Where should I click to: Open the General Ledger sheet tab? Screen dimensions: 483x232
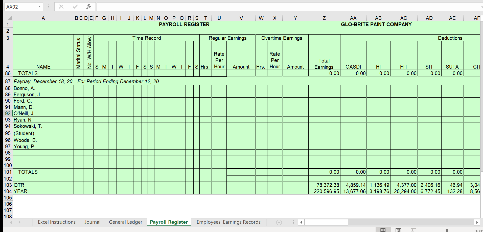(126, 222)
